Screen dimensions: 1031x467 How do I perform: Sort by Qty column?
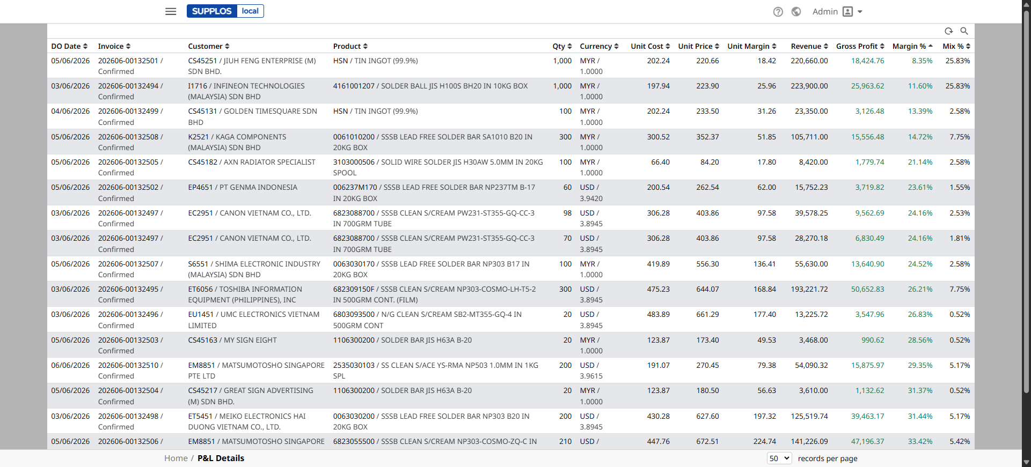coord(562,46)
